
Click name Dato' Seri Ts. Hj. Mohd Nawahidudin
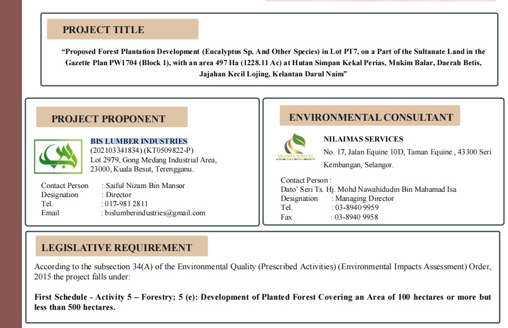click(368, 190)
